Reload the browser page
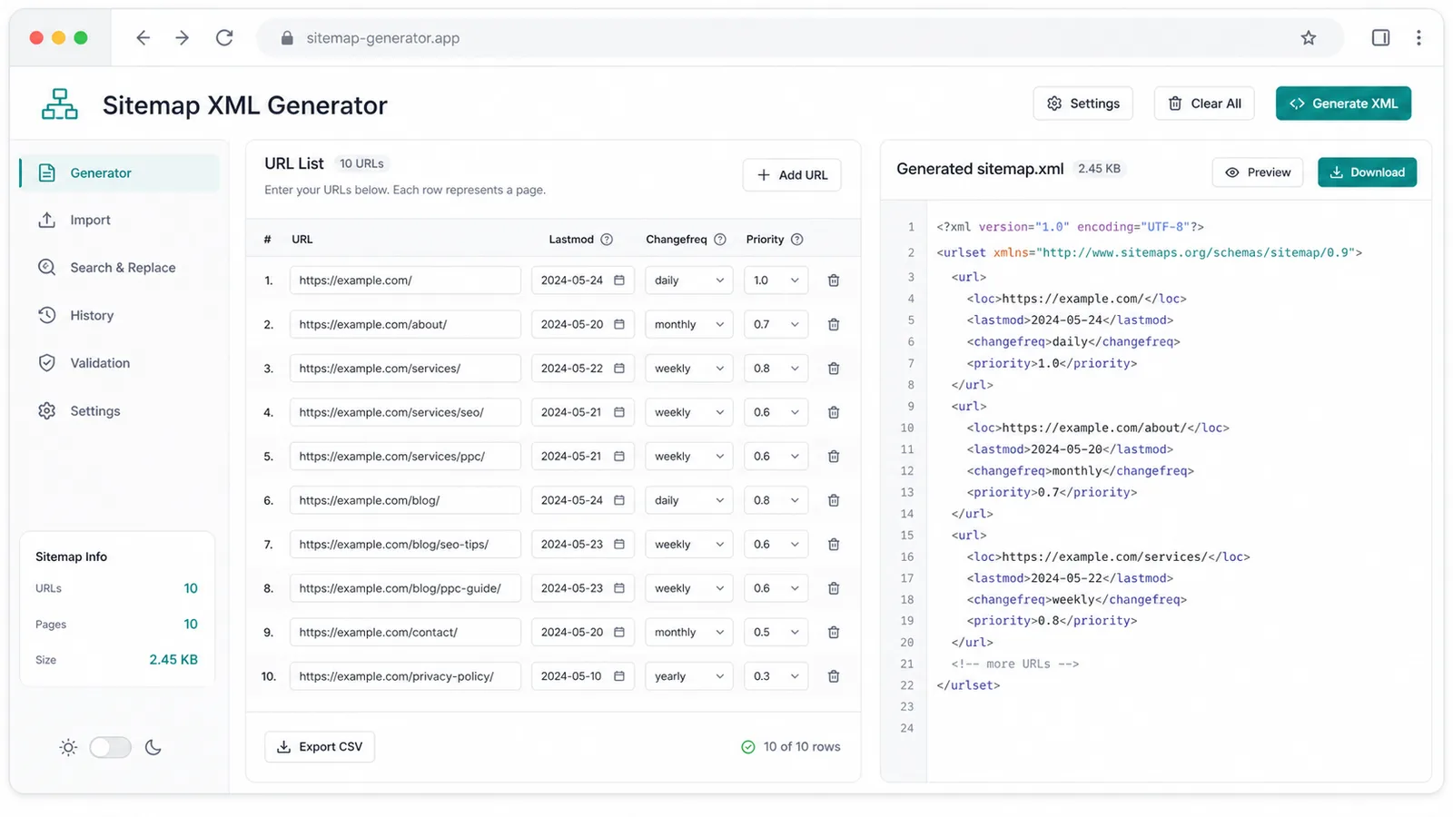Viewport: 1453px width, 817px height. pyautogui.click(x=224, y=38)
